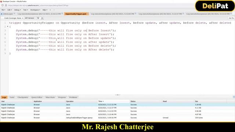Open the Workspace menu
This screenshot has width=235, height=132.
click(35, 10)
